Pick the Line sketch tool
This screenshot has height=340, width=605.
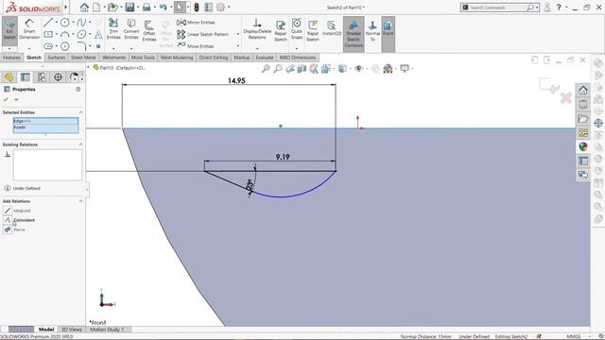pos(48,23)
